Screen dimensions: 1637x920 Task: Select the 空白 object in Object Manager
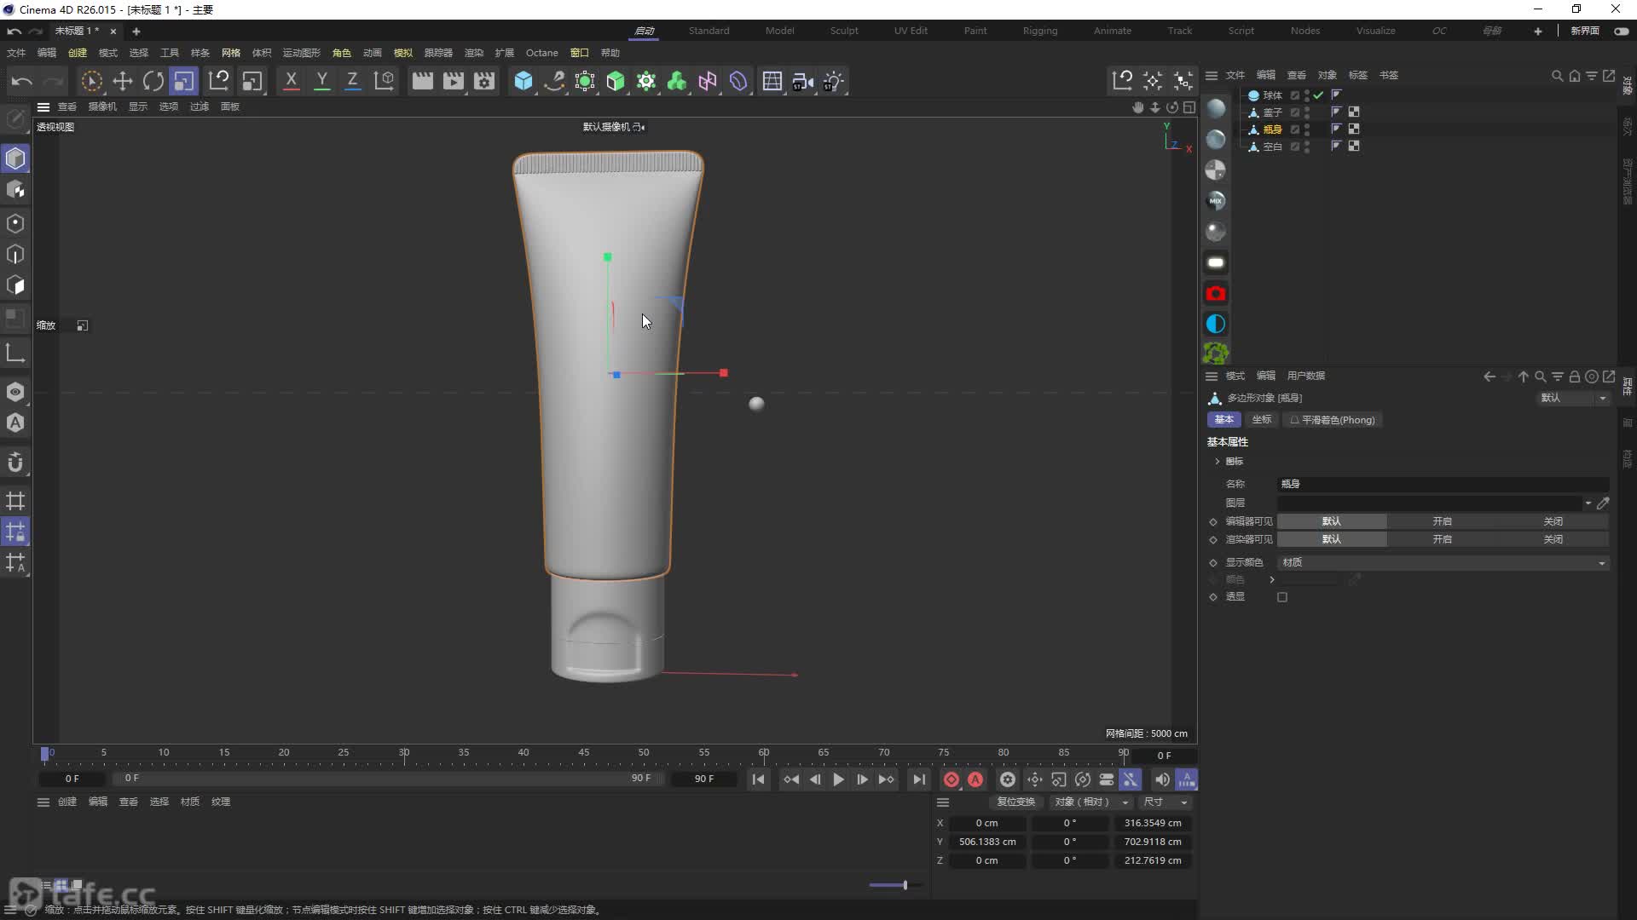pos(1272,147)
